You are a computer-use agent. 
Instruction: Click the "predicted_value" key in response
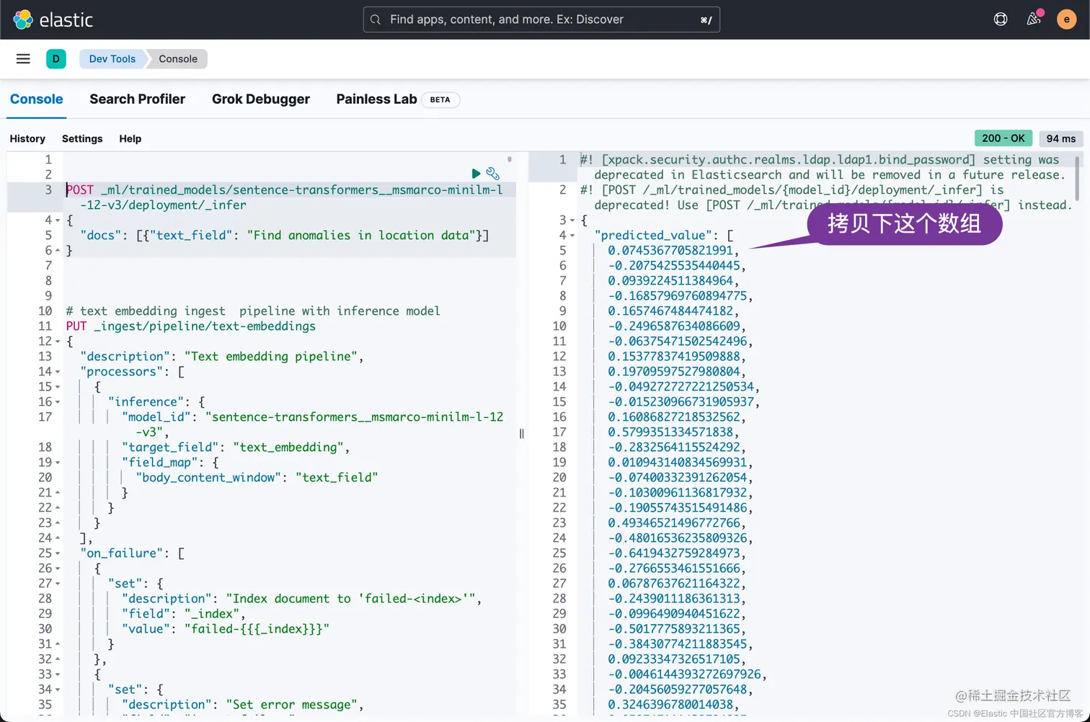coord(653,236)
